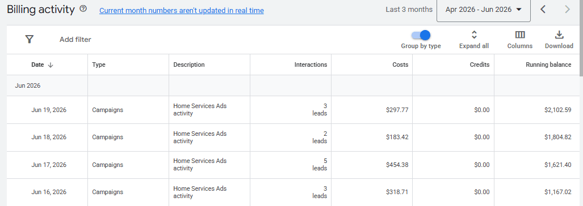The width and height of the screenshot is (583, 206).
Task: Click the $1,621.40 running balance
Action: coord(557,165)
